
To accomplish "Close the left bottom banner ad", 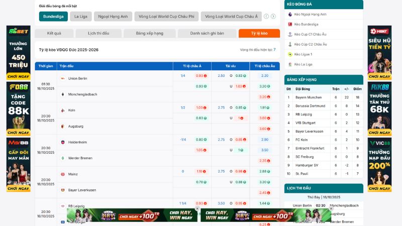I will [197, 208].
